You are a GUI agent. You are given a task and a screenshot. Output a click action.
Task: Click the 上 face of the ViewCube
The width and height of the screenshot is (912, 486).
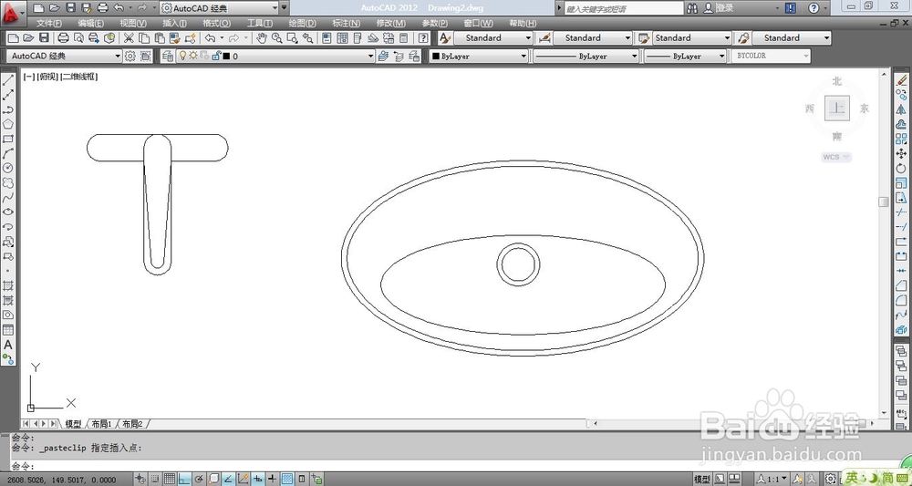point(837,109)
